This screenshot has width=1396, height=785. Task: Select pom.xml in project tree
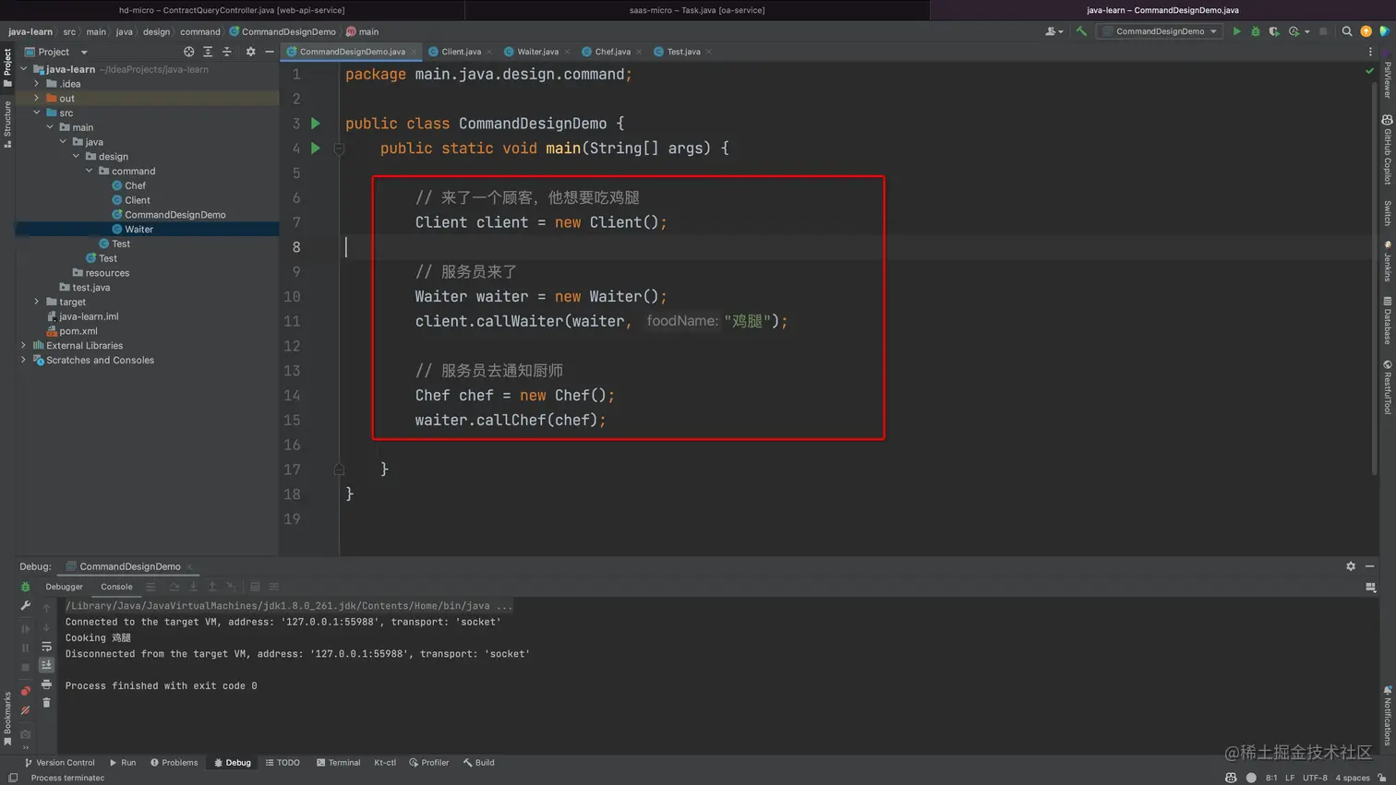72,331
